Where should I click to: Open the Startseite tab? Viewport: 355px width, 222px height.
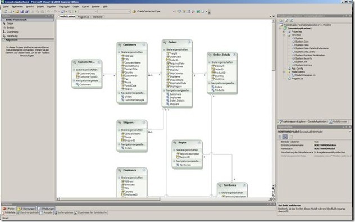(x=97, y=17)
